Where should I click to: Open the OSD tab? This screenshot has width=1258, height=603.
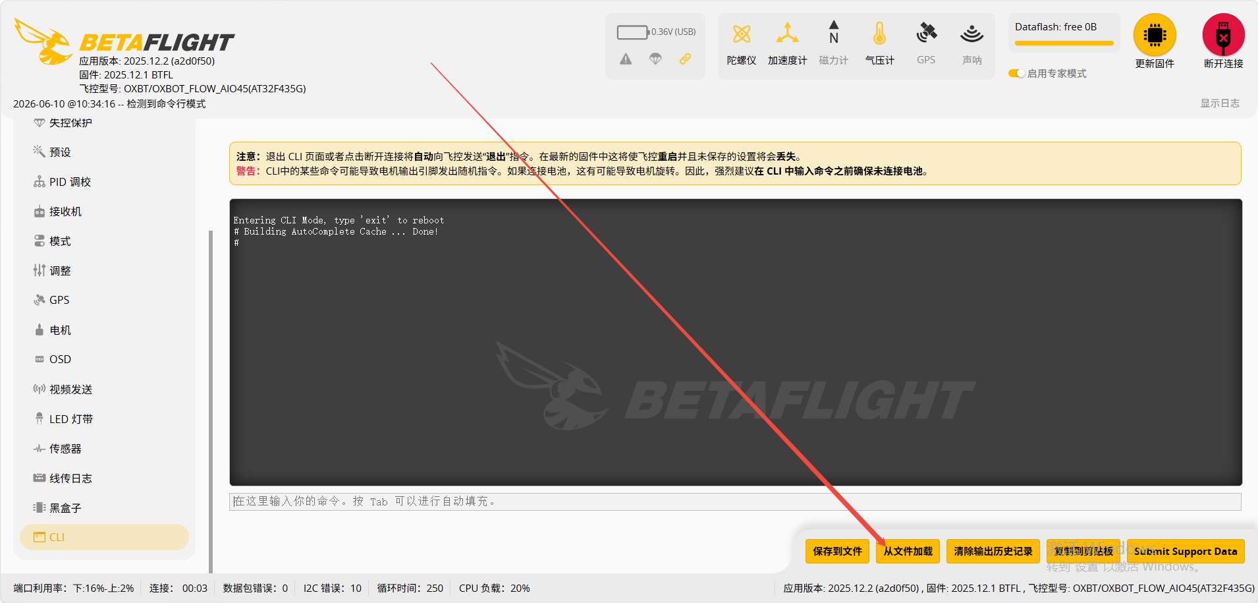tap(104, 359)
